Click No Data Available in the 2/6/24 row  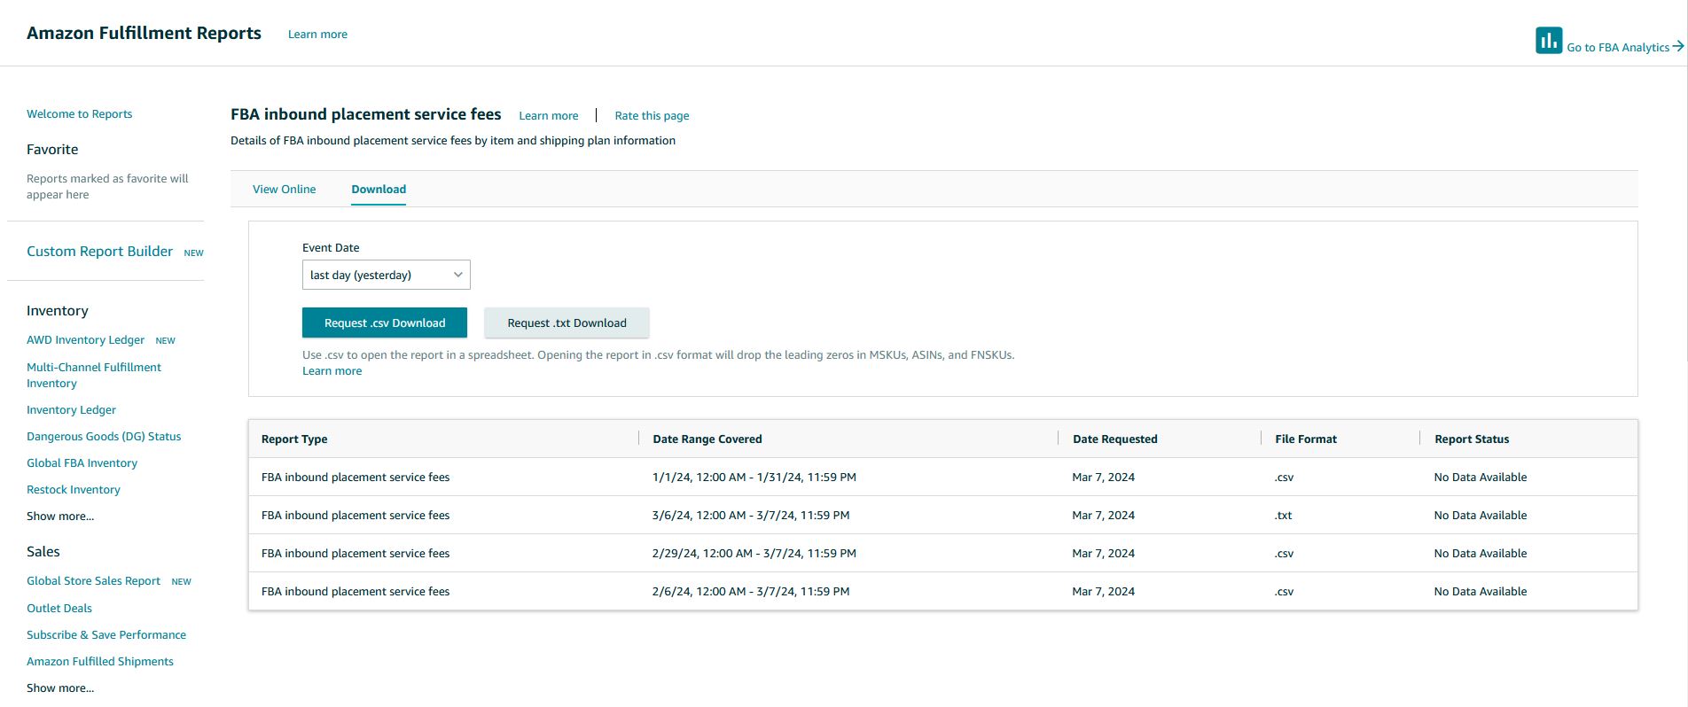coord(1481,592)
